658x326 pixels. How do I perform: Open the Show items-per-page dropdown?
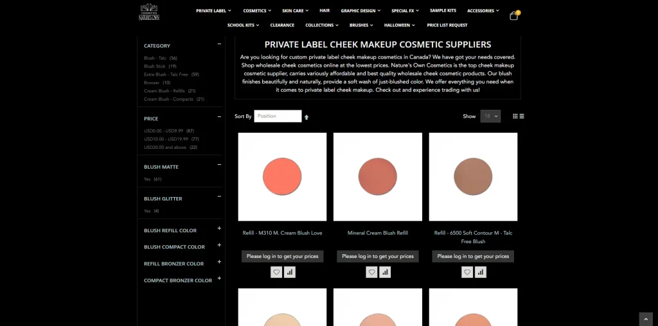(x=490, y=116)
